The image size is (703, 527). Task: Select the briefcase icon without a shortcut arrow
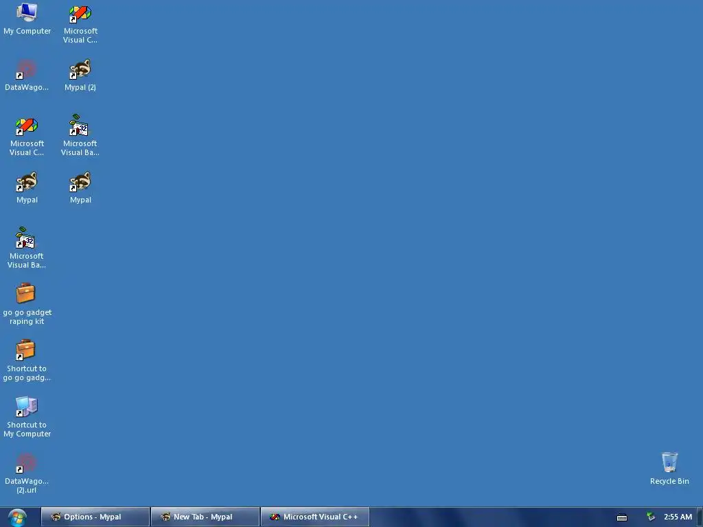(x=27, y=304)
